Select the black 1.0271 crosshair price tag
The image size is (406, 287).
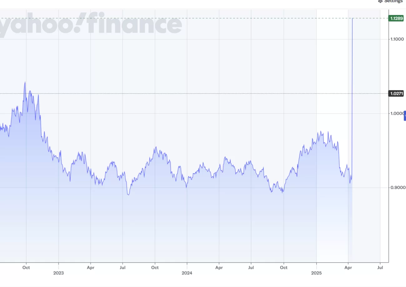pos(396,93)
